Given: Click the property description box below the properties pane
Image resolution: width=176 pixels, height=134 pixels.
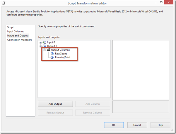Looking at the screenshot, I should point(141,107).
